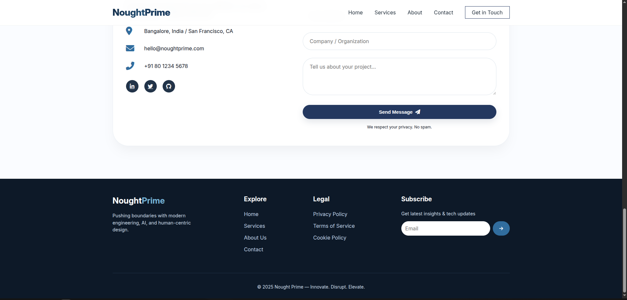Viewport: 627px width, 300px height.
Task: Open the LinkedIn social icon
Action: point(132,86)
